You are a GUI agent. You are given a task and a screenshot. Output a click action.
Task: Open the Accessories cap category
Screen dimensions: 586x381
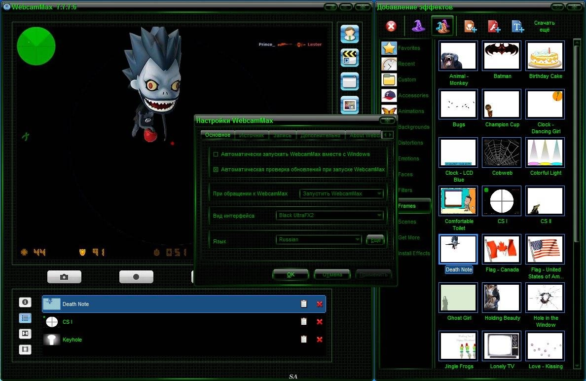click(405, 95)
